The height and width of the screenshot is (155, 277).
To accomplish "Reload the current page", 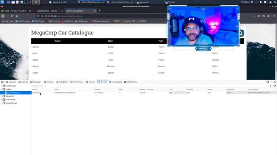I will 12,16.
